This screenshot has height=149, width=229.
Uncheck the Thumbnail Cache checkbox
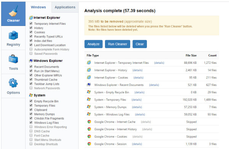pos(31,79)
